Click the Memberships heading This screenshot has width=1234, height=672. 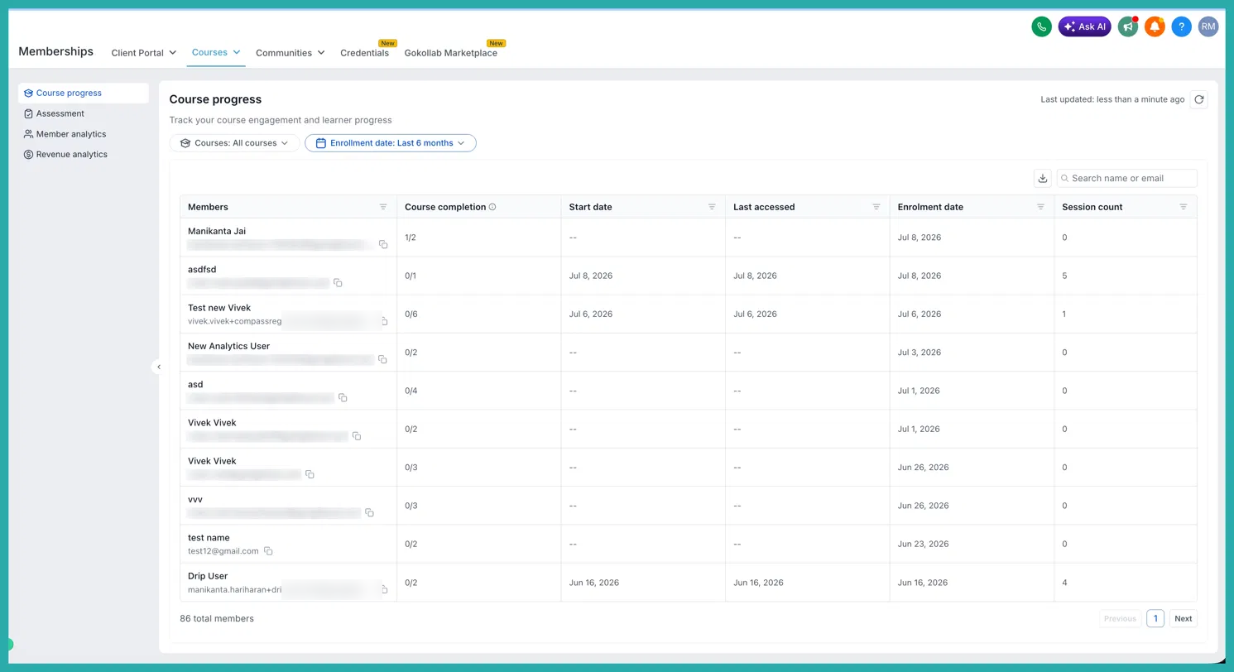coord(55,51)
